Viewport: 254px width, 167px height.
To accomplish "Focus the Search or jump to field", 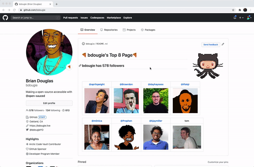I will tap(36, 18).
